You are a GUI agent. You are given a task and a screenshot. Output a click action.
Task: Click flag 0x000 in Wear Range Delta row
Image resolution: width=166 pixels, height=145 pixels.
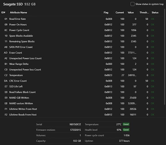click(x=109, y=64)
